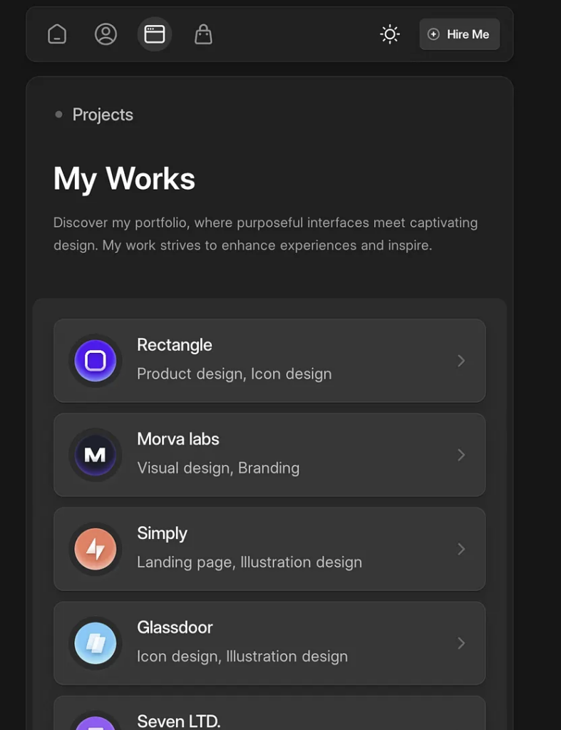Click the Morva labs M logo

point(96,455)
